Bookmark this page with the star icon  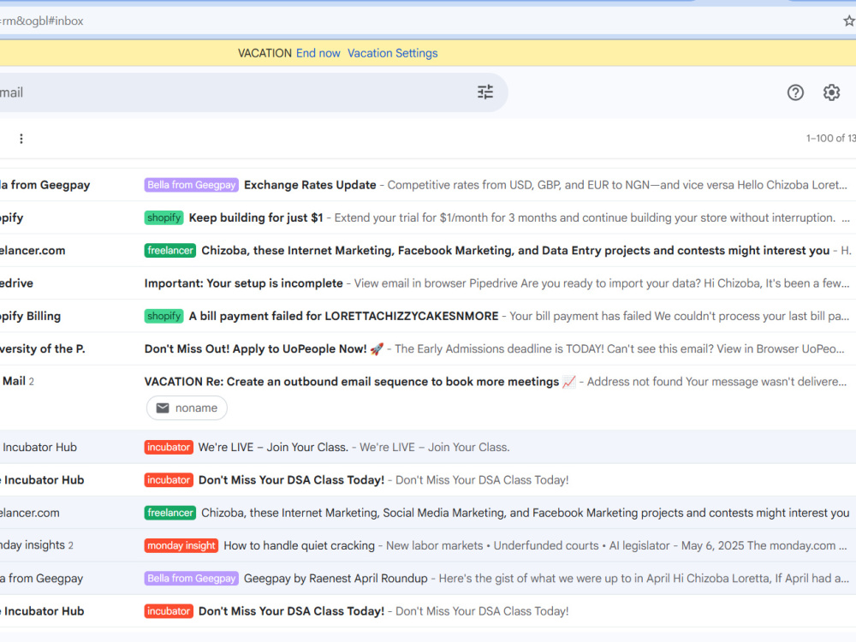click(849, 21)
